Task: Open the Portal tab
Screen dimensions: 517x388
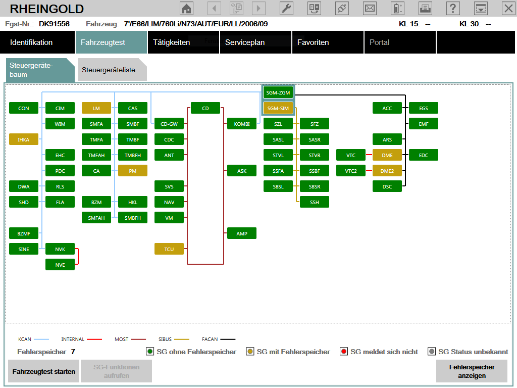Action: pyautogui.click(x=400, y=42)
